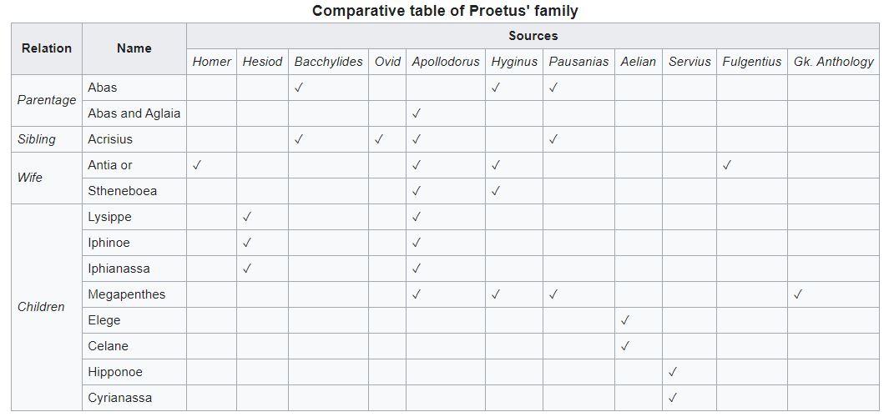Click the Cyrianassa name cell

pyautogui.click(x=120, y=398)
